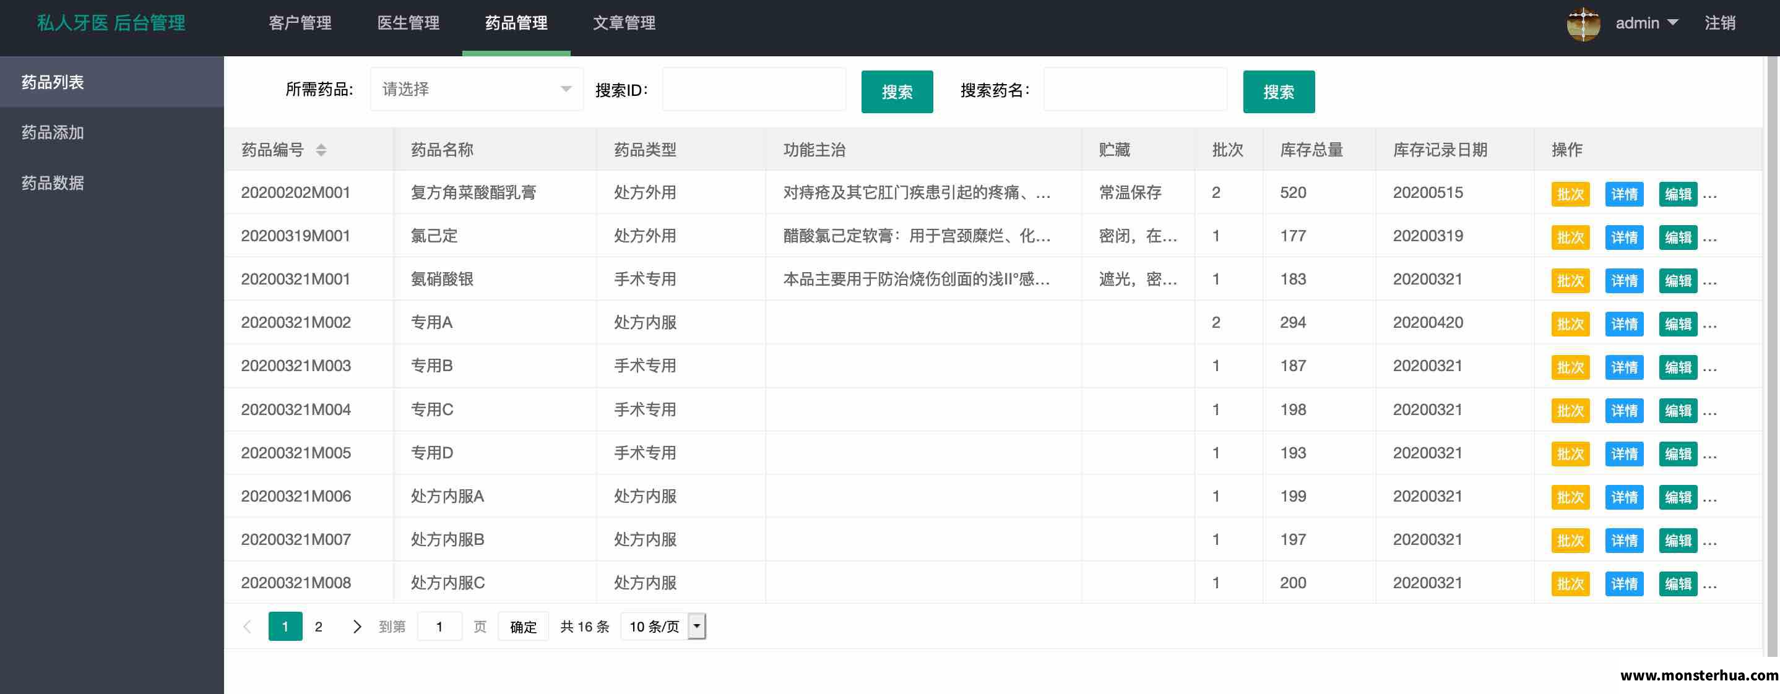Click 编辑 for 处方内服A row

pos(1678,497)
